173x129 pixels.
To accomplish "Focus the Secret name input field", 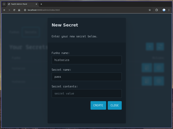I will pyautogui.click(x=87, y=77).
